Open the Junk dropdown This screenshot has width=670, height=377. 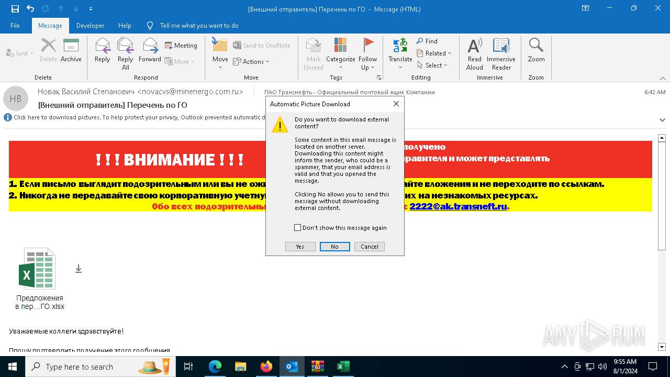(x=20, y=53)
